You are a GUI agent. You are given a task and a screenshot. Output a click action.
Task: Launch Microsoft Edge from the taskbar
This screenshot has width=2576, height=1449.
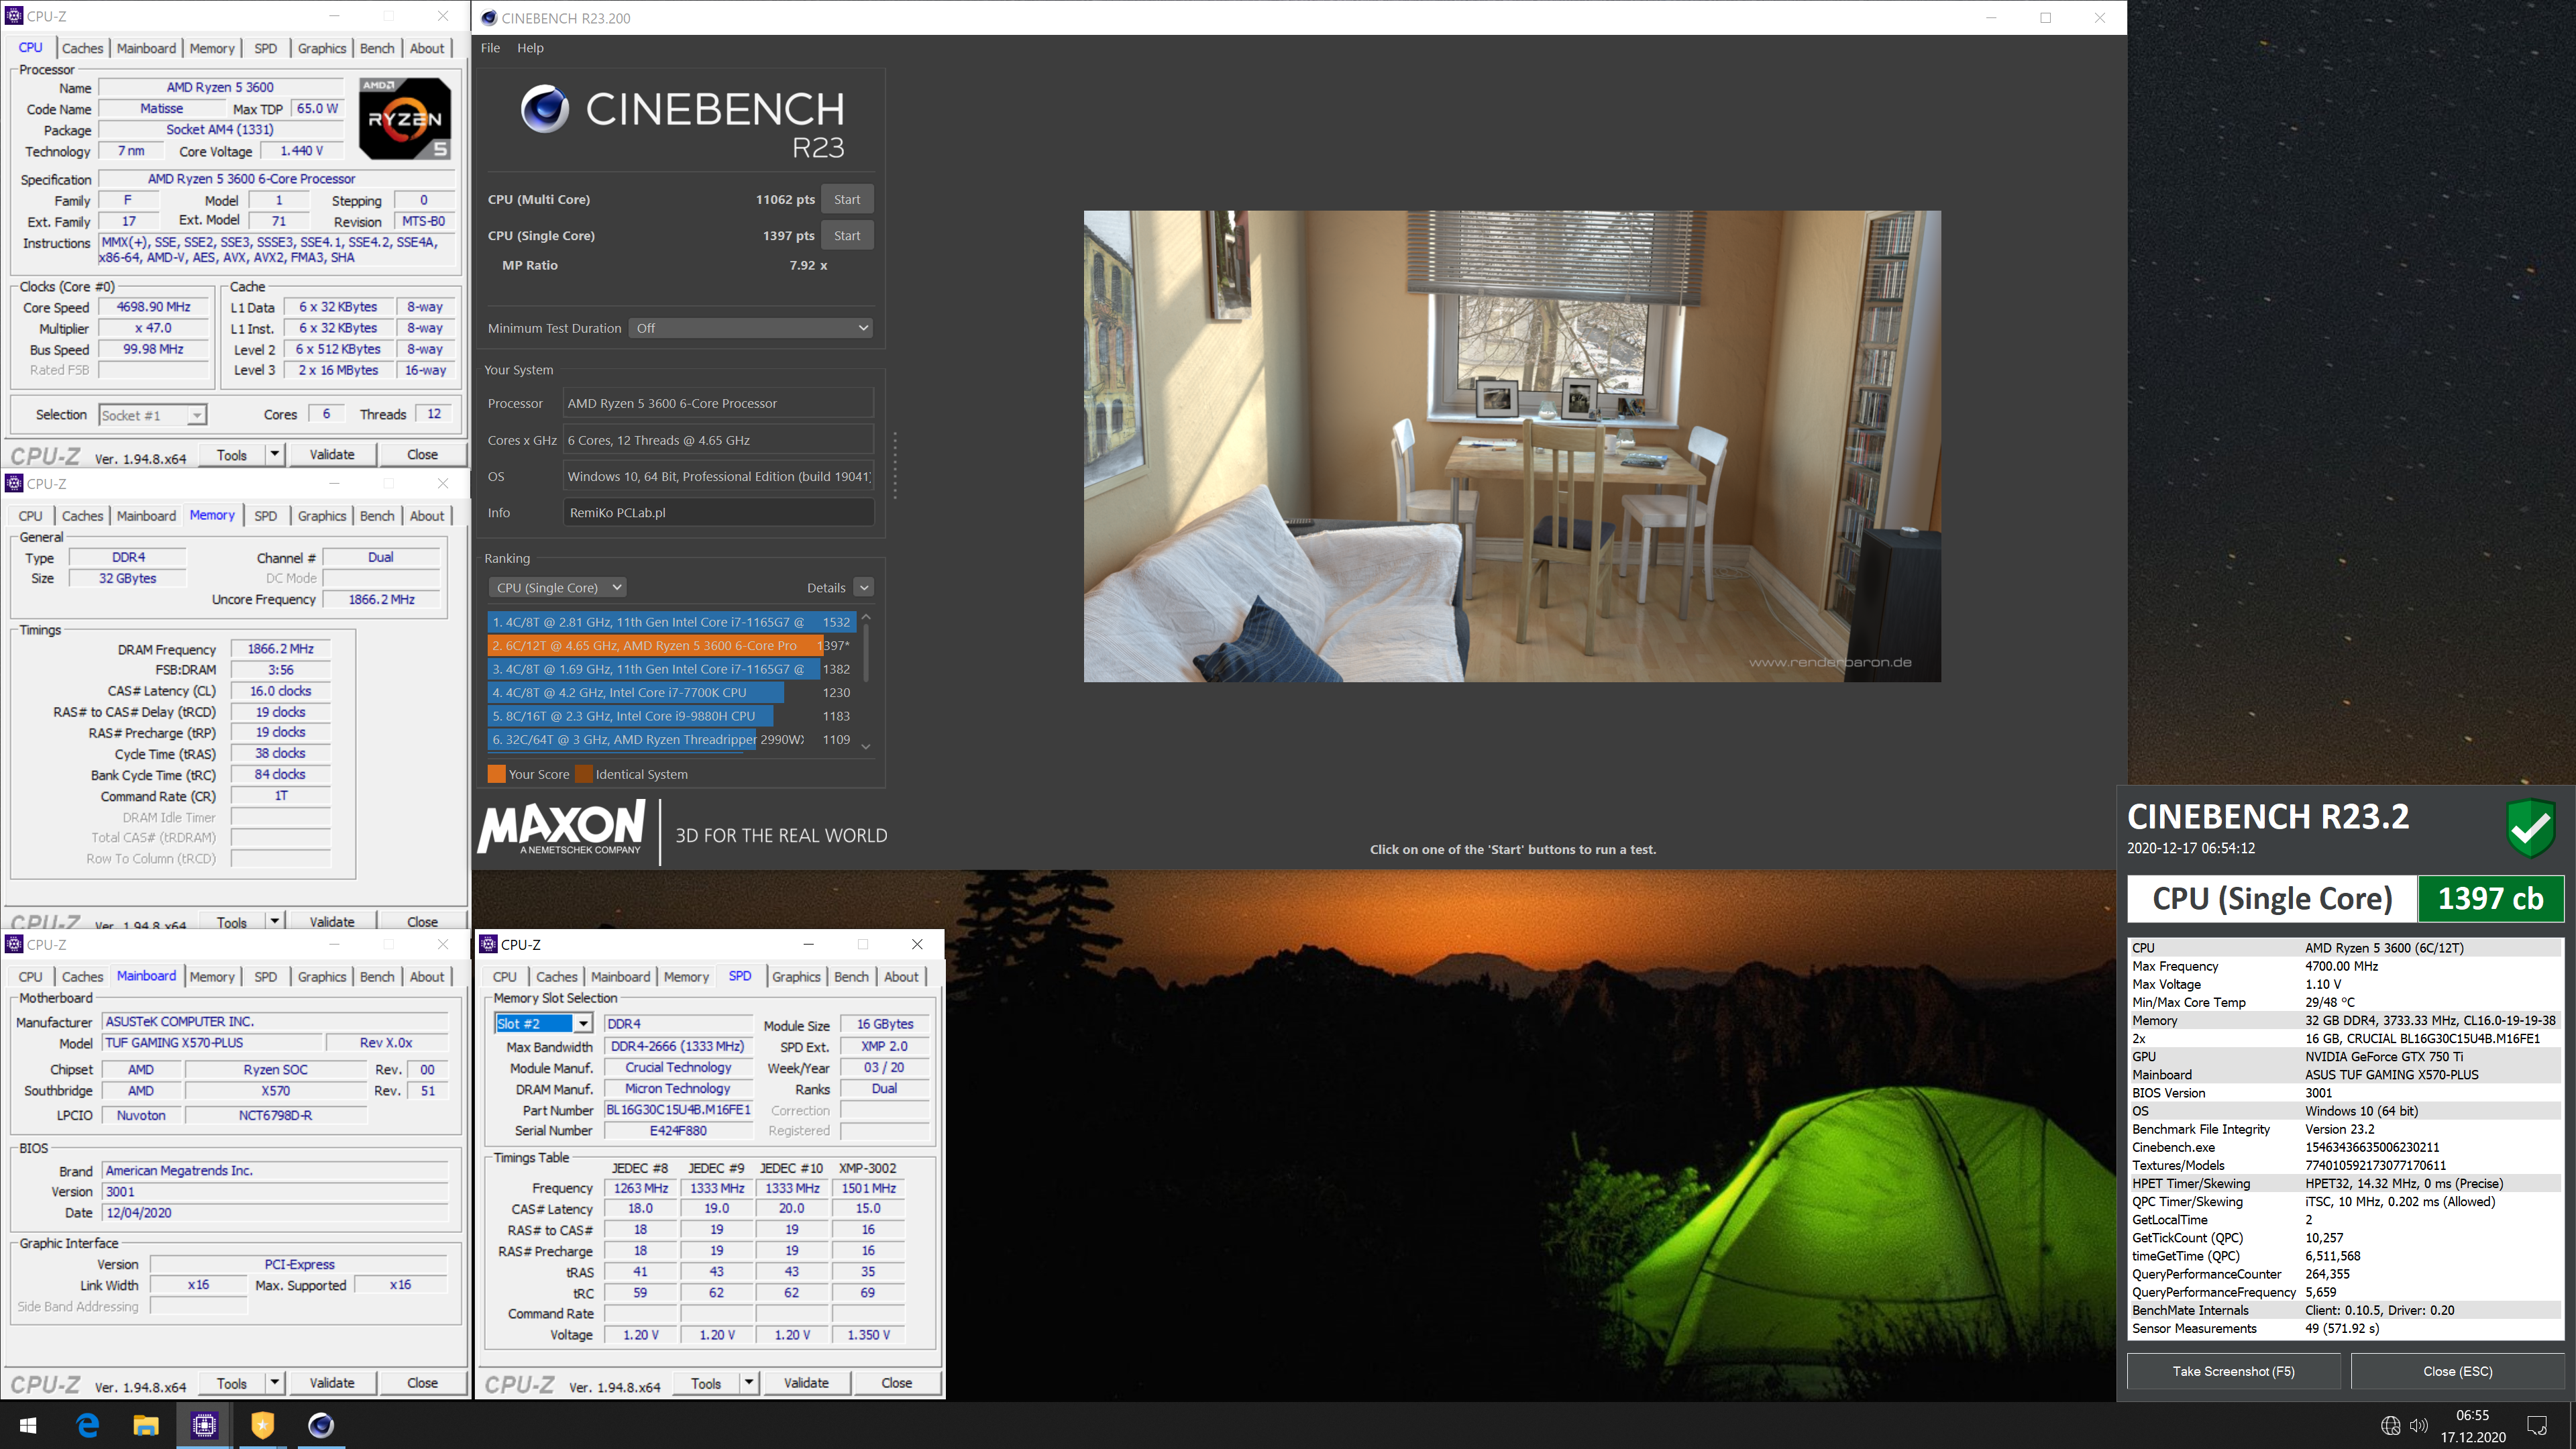pos(87,1425)
